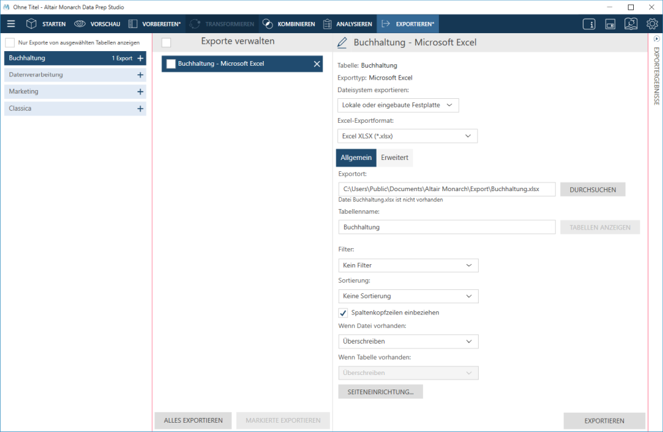Open the Filter dropdown

[408, 265]
